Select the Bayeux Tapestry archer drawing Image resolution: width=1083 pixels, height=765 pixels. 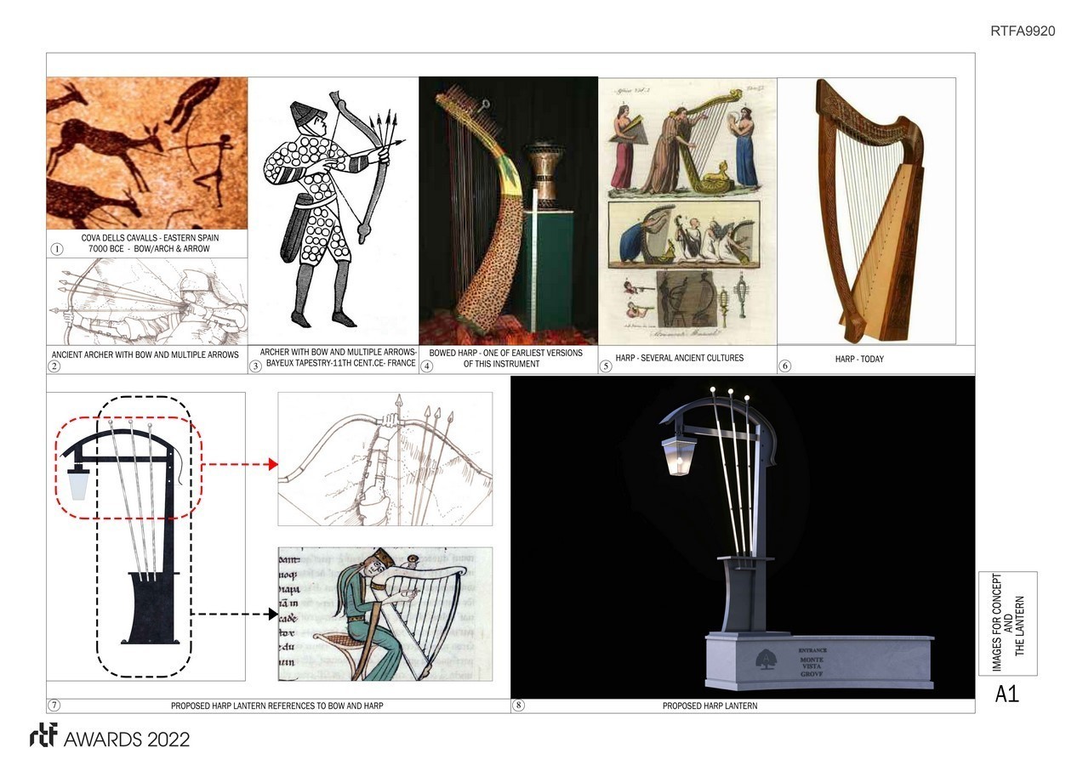[x=333, y=208]
